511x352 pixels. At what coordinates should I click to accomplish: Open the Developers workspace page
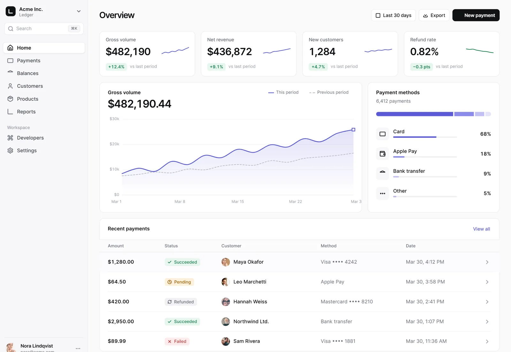point(44,138)
